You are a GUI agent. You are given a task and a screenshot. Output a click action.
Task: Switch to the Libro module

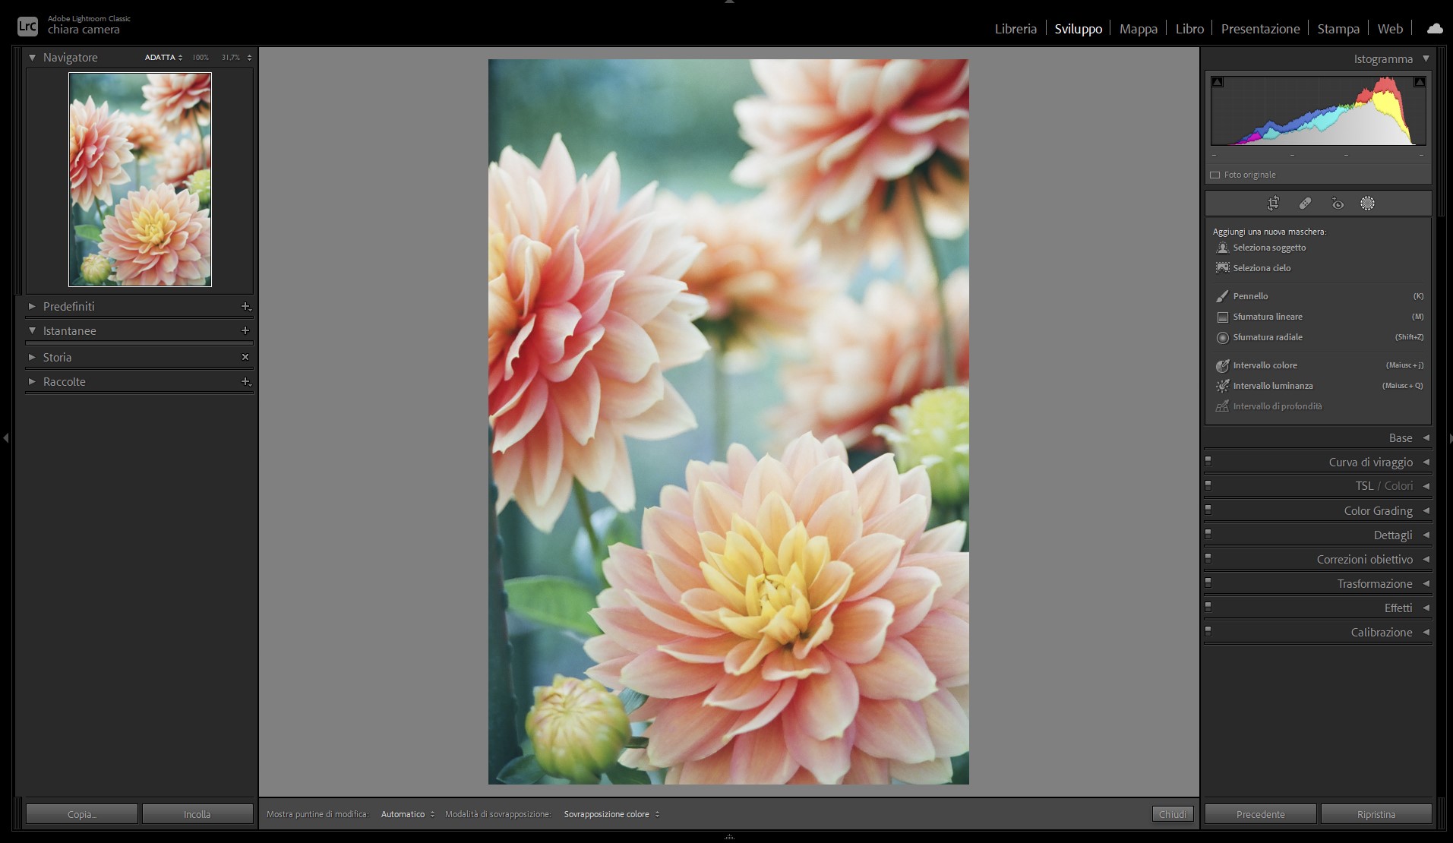(x=1189, y=29)
